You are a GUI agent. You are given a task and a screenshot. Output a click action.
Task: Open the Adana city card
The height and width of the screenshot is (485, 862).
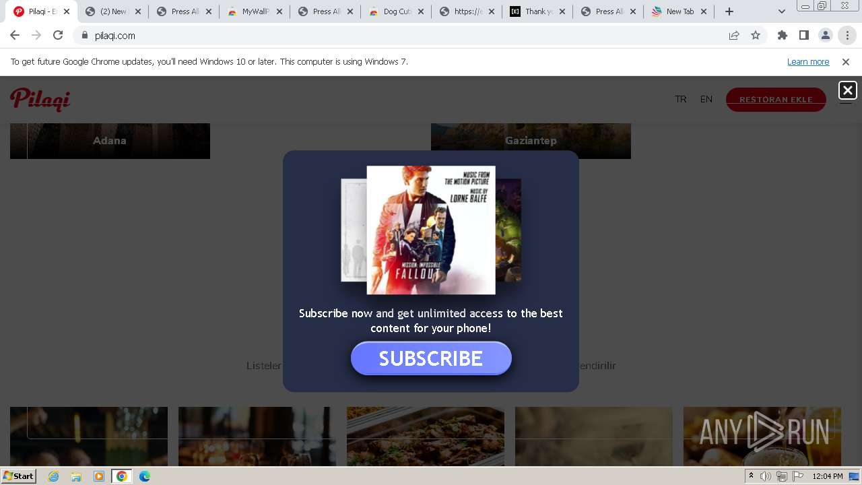[x=110, y=141]
